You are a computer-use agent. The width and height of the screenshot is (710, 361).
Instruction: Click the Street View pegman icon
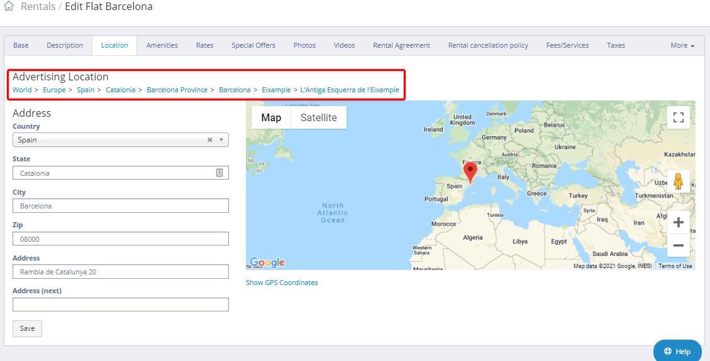(678, 181)
